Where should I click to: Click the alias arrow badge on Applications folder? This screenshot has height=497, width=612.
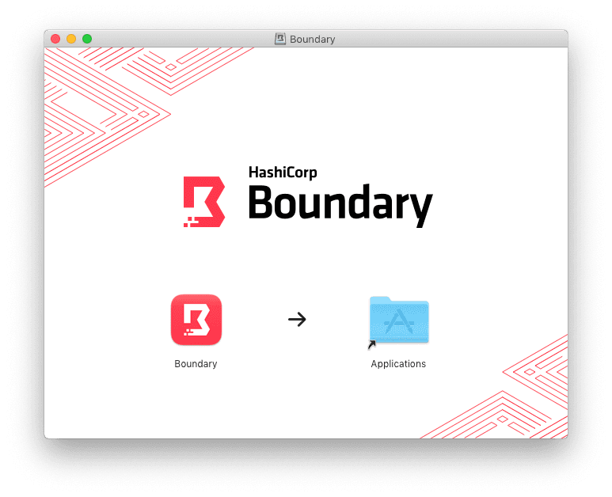[372, 344]
